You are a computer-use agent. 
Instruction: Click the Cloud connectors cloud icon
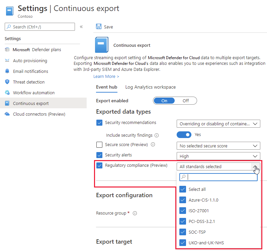pos(7,114)
